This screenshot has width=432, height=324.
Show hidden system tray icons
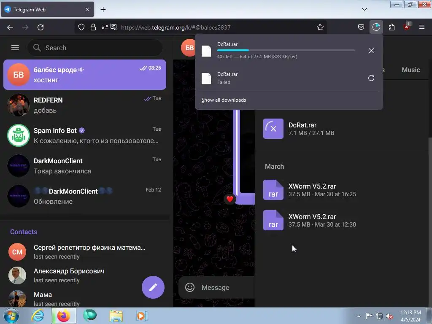359,316
